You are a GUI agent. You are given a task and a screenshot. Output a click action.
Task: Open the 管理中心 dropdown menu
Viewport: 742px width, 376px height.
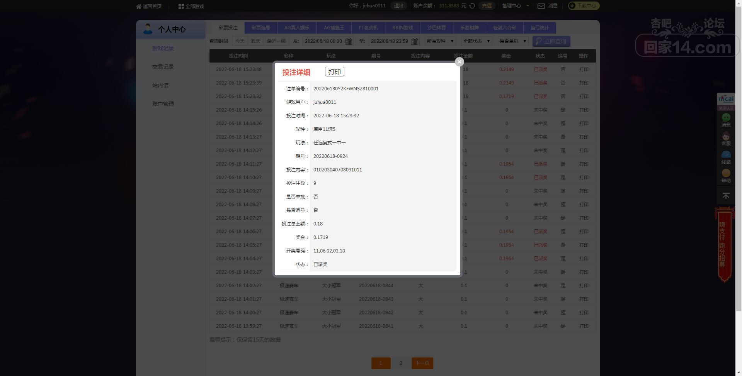click(x=516, y=6)
